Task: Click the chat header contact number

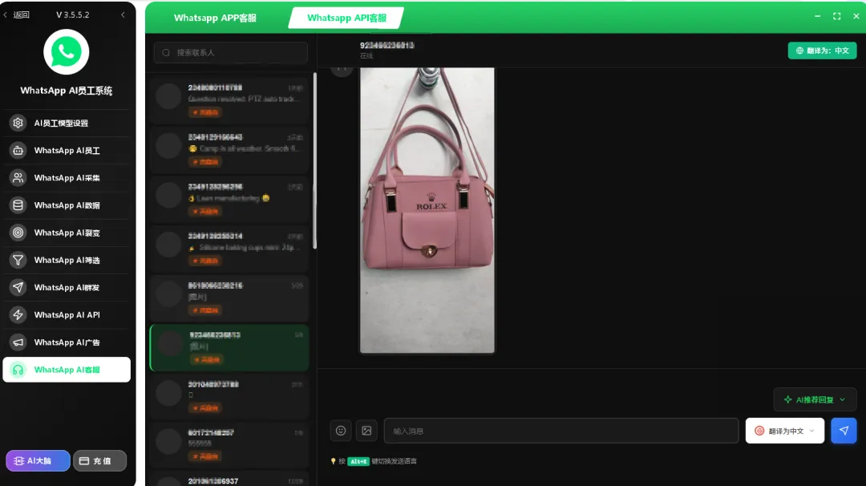Action: (x=387, y=45)
